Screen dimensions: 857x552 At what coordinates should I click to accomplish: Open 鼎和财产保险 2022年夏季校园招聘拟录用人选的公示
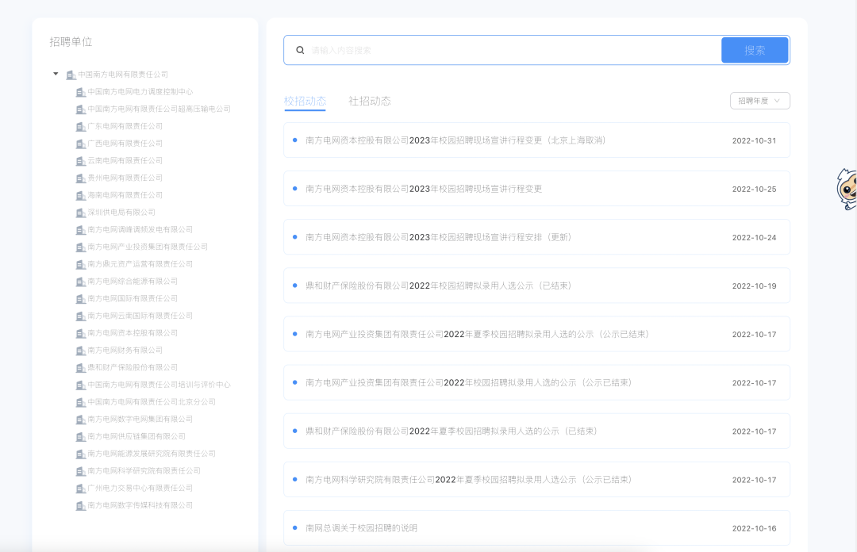coord(536,431)
